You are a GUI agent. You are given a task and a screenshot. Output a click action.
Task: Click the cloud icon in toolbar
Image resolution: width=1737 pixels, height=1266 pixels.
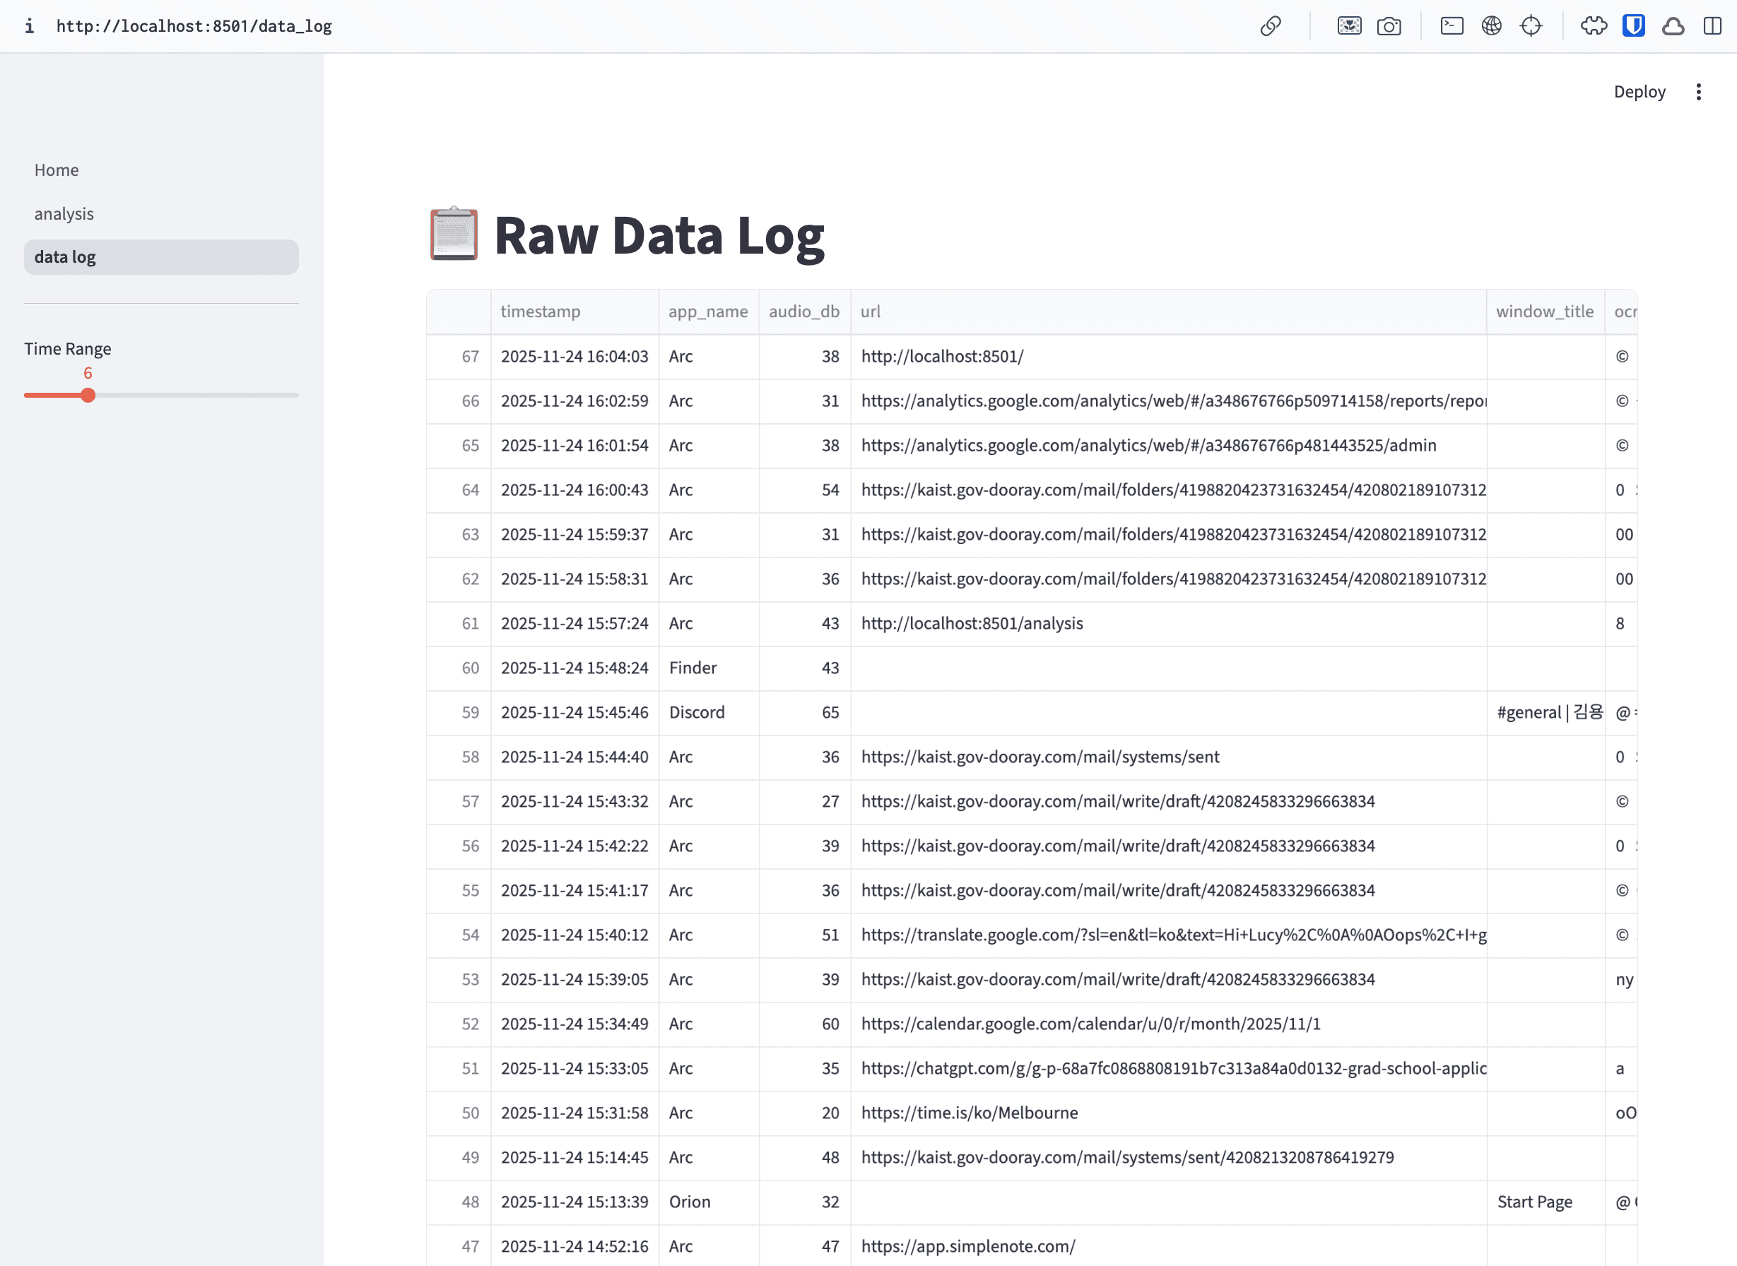tap(1673, 26)
